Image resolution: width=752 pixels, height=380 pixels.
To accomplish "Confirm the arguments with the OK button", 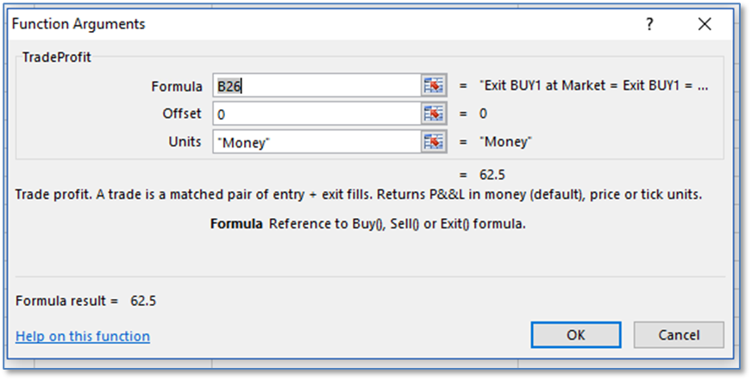I will click(x=575, y=334).
